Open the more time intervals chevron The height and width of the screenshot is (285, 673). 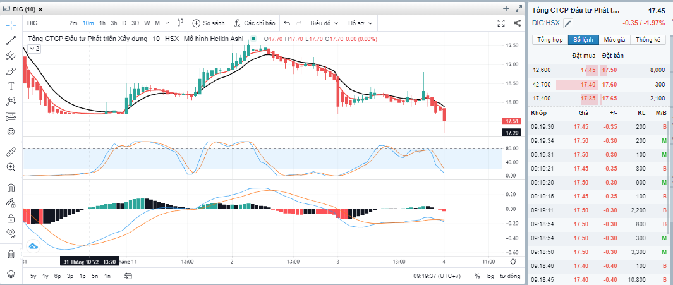(x=167, y=23)
